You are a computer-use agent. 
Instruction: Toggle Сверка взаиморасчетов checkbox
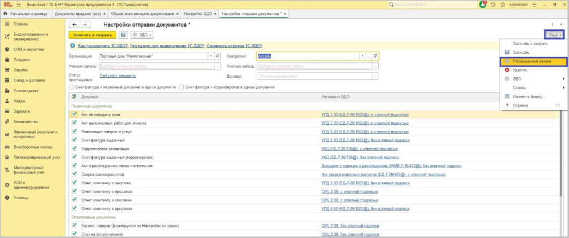pos(74,174)
